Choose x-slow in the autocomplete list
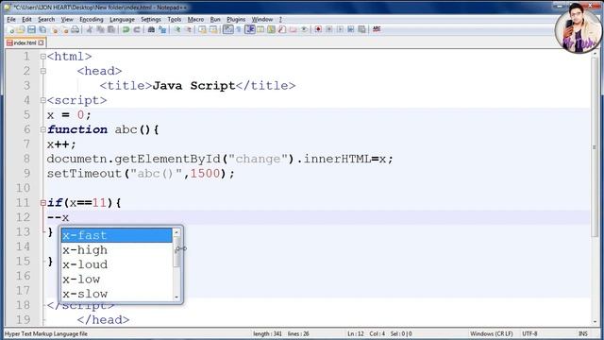Screen dimensions: 604x340 pos(117,294)
